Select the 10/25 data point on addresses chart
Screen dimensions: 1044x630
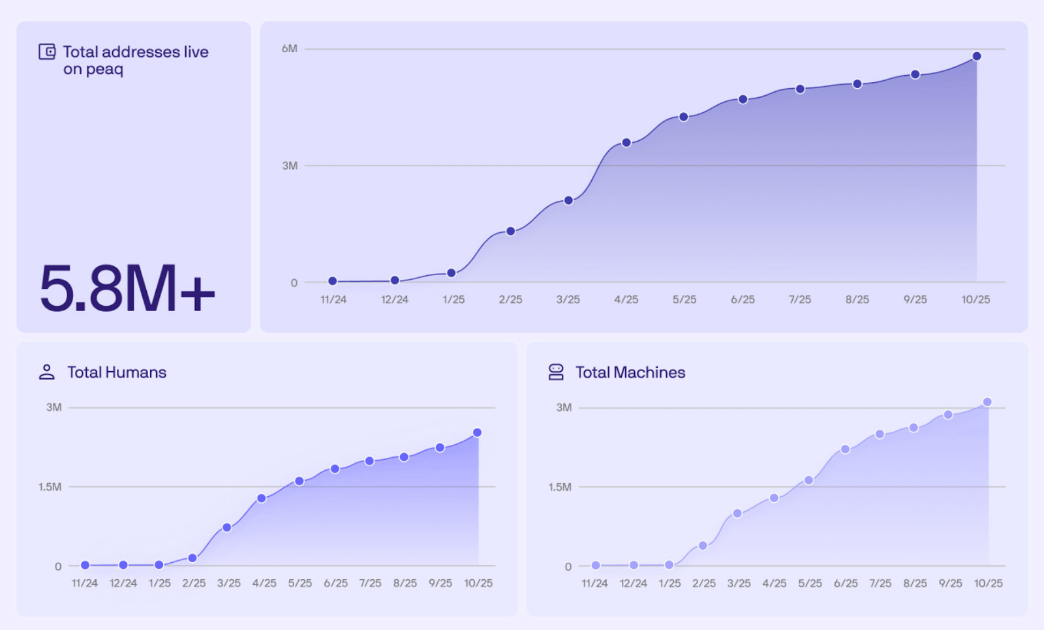[x=977, y=56]
